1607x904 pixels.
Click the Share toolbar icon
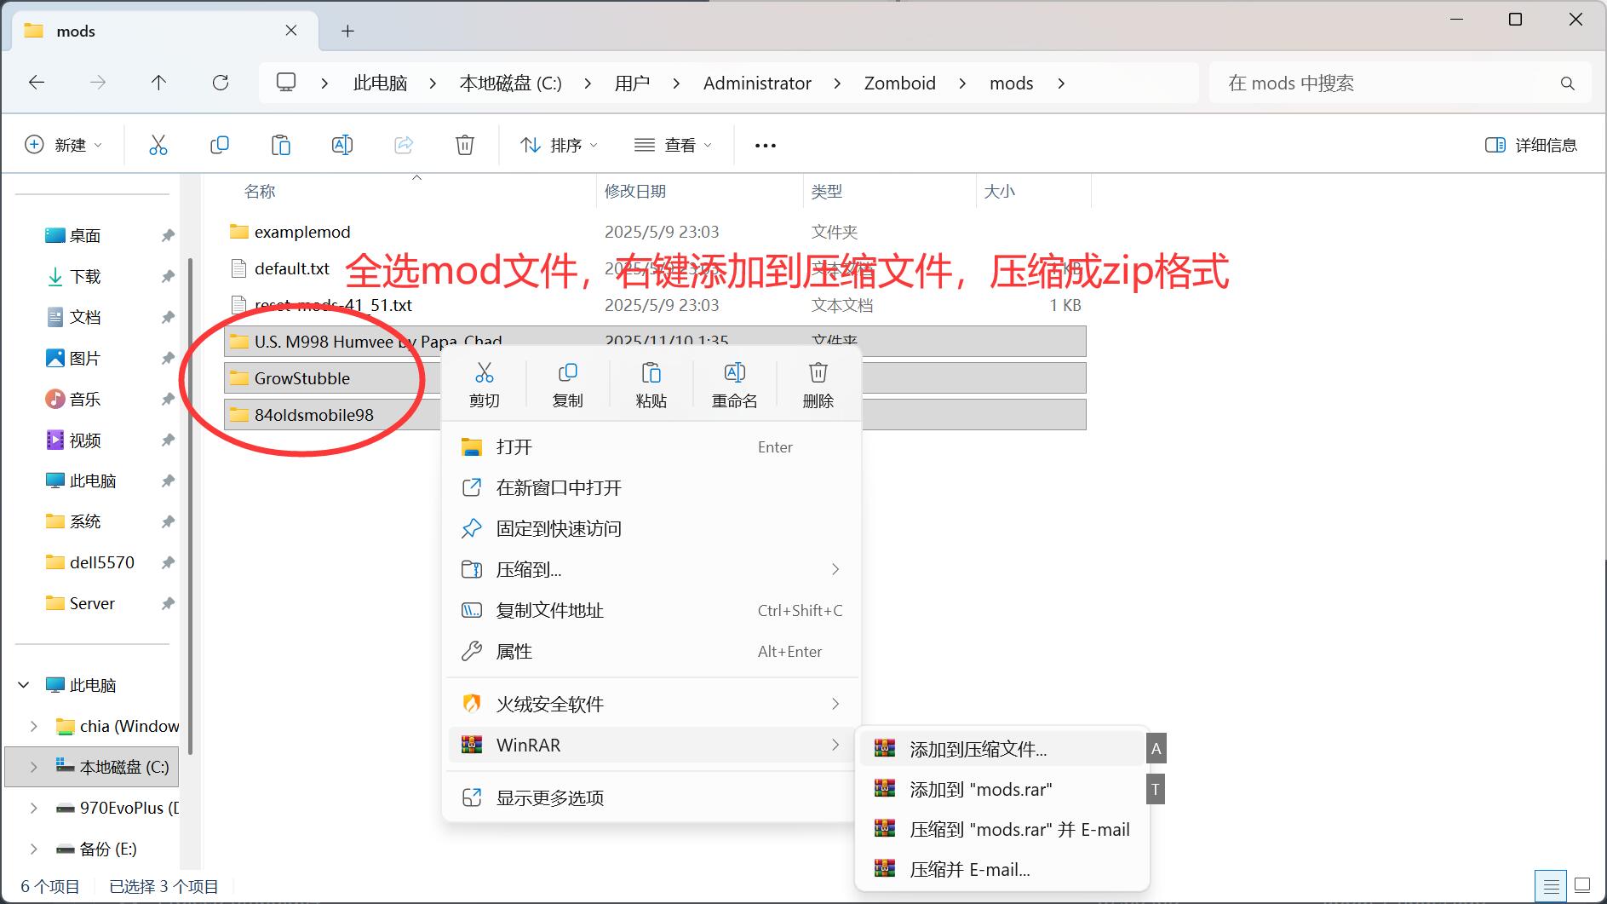(403, 144)
